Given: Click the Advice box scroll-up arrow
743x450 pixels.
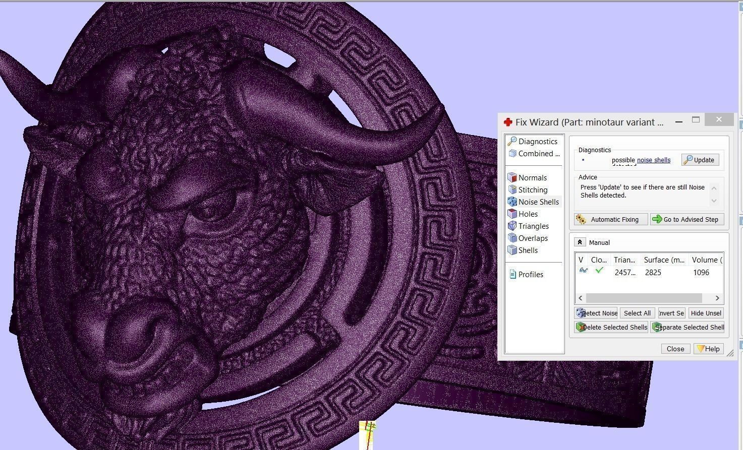Looking at the screenshot, I should point(714,188).
